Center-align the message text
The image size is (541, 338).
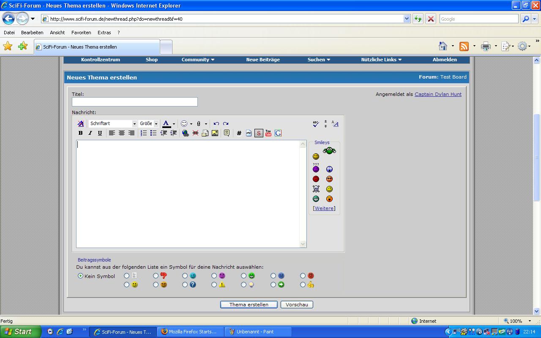(x=121, y=133)
